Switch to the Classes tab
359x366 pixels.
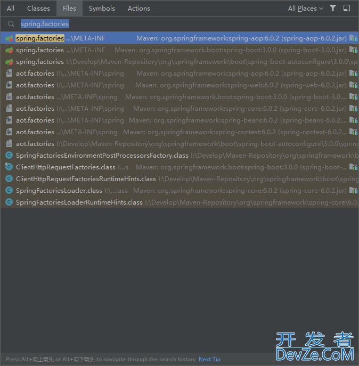38,9
